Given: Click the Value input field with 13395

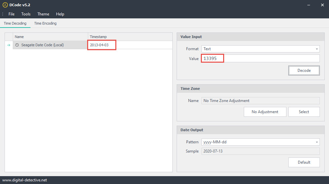Looking at the screenshot, I should click(x=261, y=58).
